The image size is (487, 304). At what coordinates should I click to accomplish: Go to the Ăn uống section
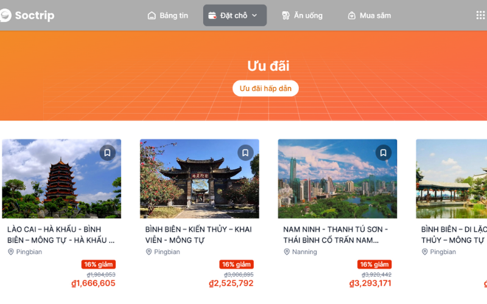[x=302, y=15]
